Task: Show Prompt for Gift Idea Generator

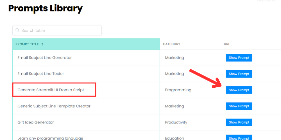Action: (239, 122)
